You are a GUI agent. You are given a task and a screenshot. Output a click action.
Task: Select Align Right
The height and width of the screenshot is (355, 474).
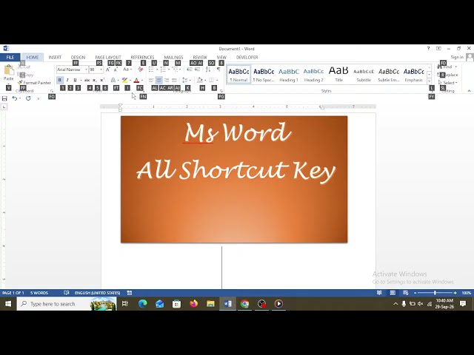[x=167, y=80]
